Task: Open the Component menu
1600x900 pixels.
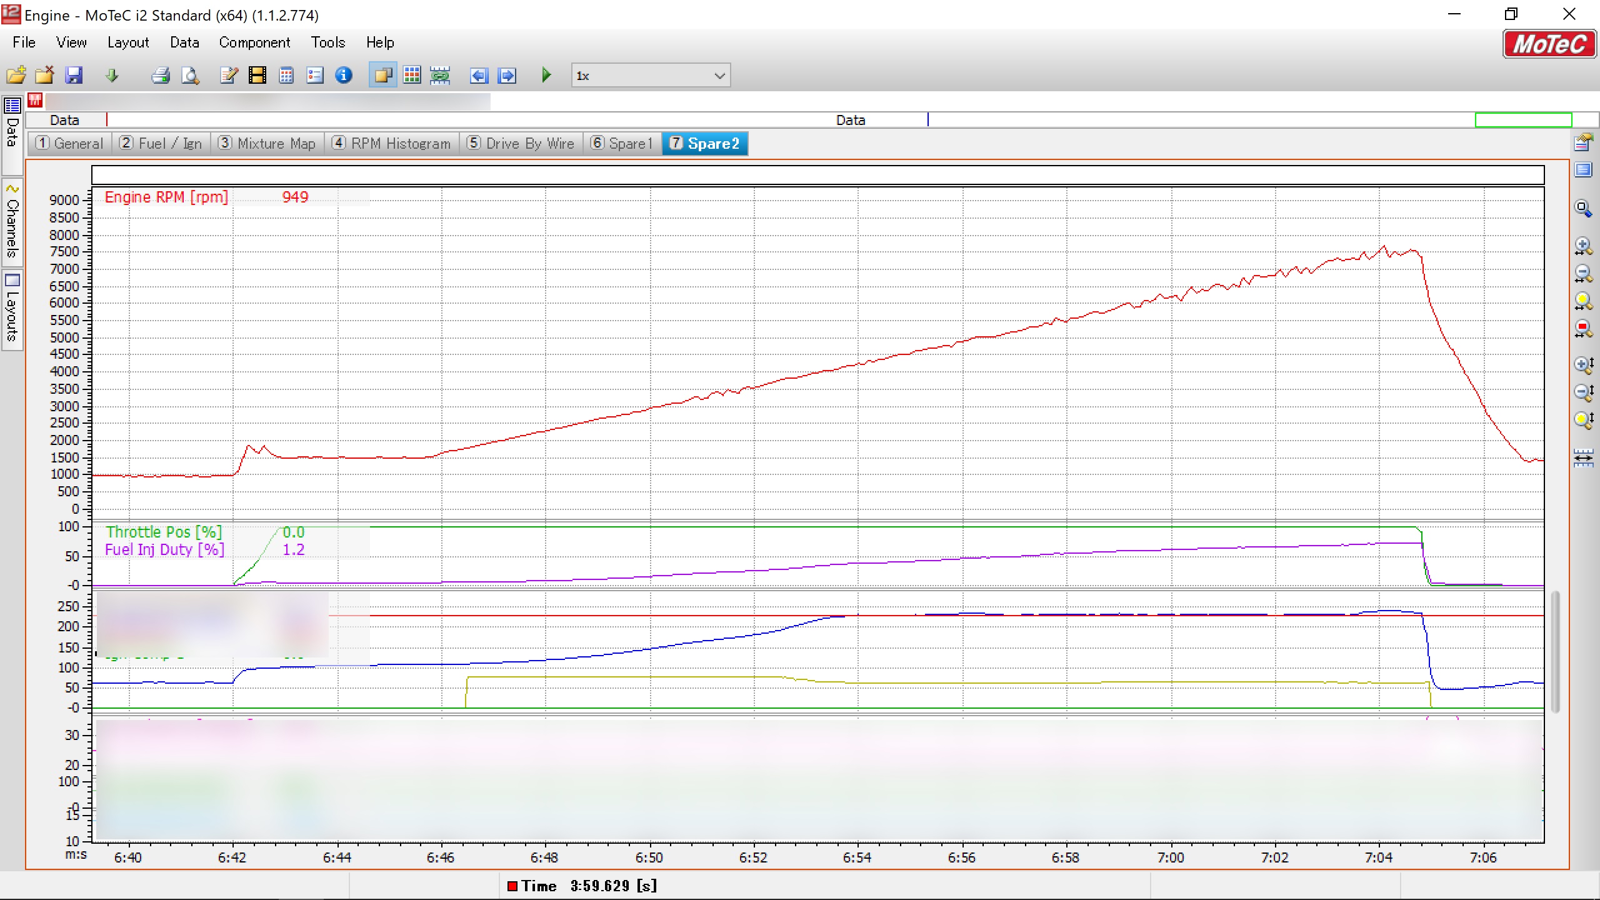Action: (254, 42)
